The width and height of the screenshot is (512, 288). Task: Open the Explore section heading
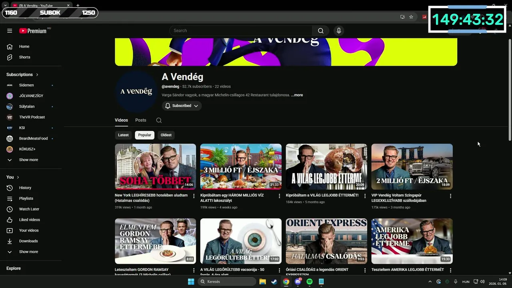click(14, 268)
